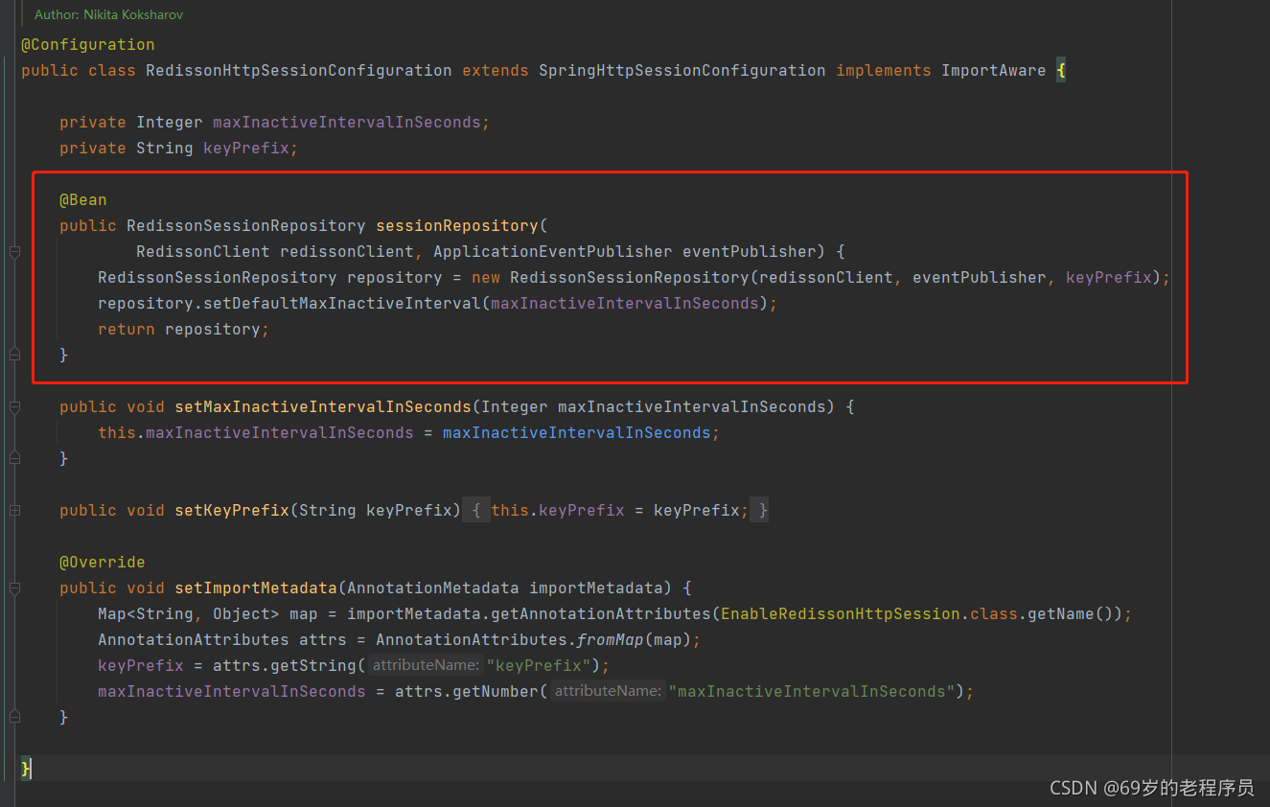
Task: Click string literal "keyPrefix"
Action: pos(539,666)
